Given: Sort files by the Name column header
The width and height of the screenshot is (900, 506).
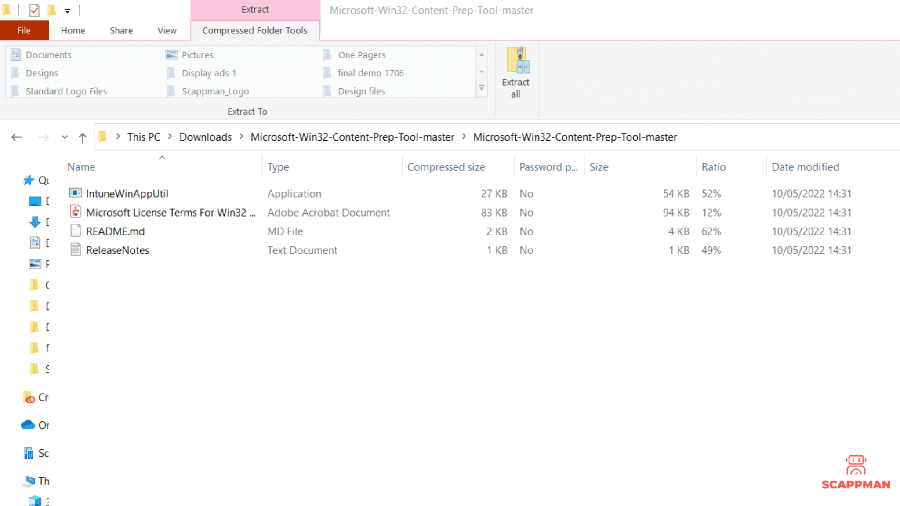Looking at the screenshot, I should coord(81,167).
